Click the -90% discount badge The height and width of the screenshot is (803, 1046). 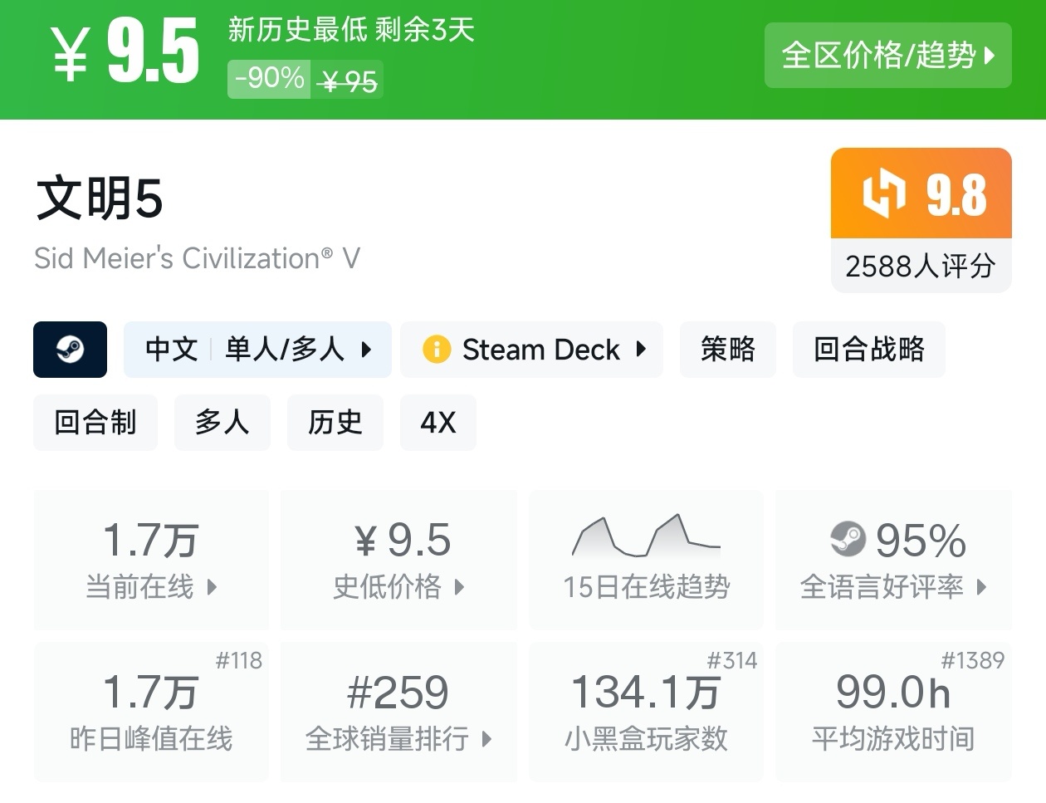tap(270, 79)
